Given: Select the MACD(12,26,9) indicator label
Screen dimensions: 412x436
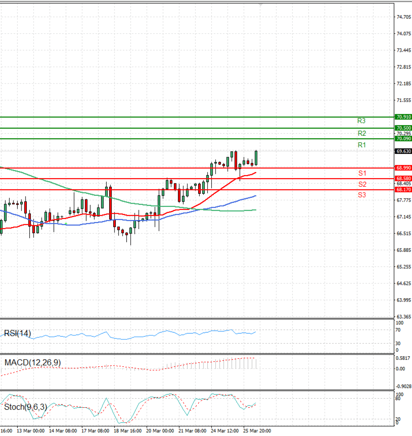Looking at the screenshot, I should [x=33, y=363].
